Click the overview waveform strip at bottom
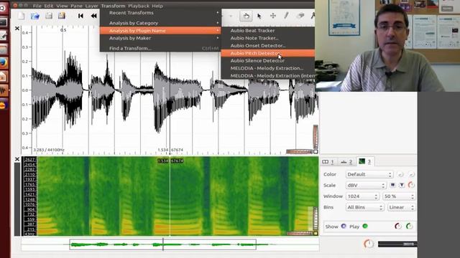Viewport: 460px width, 258px height. [x=170, y=244]
